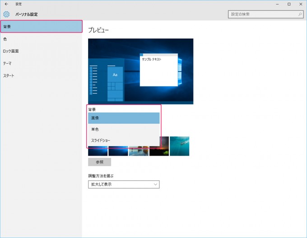Image resolution: width=307 pixels, height=238 pixels.
Task: Click the サンプル テキスト preview window
Action: [x=159, y=70]
